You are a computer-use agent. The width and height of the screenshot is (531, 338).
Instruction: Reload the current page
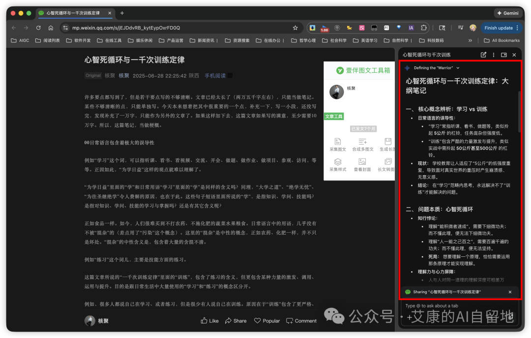(x=38, y=28)
